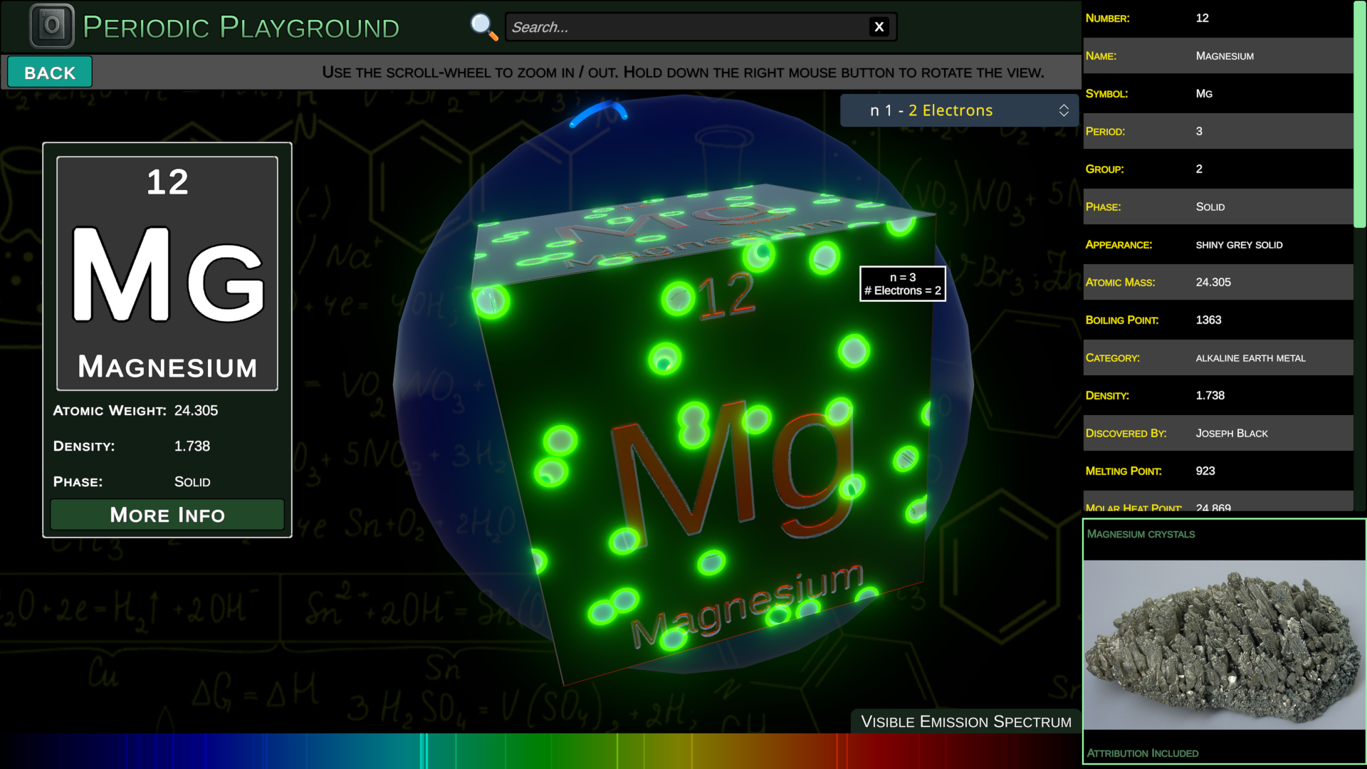Select the Symbol Mg row
Image resolution: width=1367 pixels, height=769 pixels.
[1218, 93]
